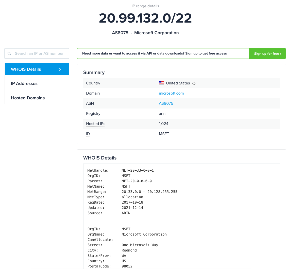Viewport: 302px width, 269px height.
Task: Click the WHOIS Details section heading
Action: click(100, 158)
